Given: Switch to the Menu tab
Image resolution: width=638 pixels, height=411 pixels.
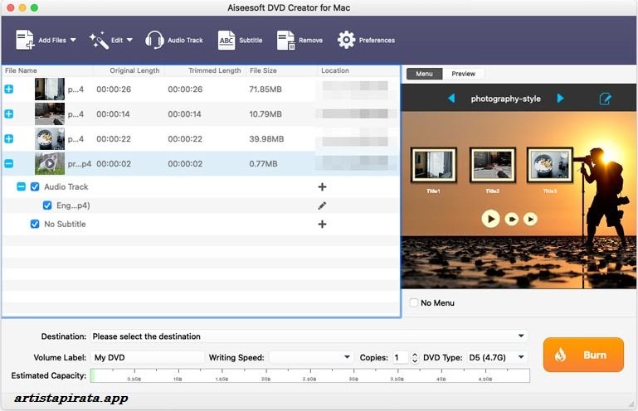Looking at the screenshot, I should coord(424,74).
